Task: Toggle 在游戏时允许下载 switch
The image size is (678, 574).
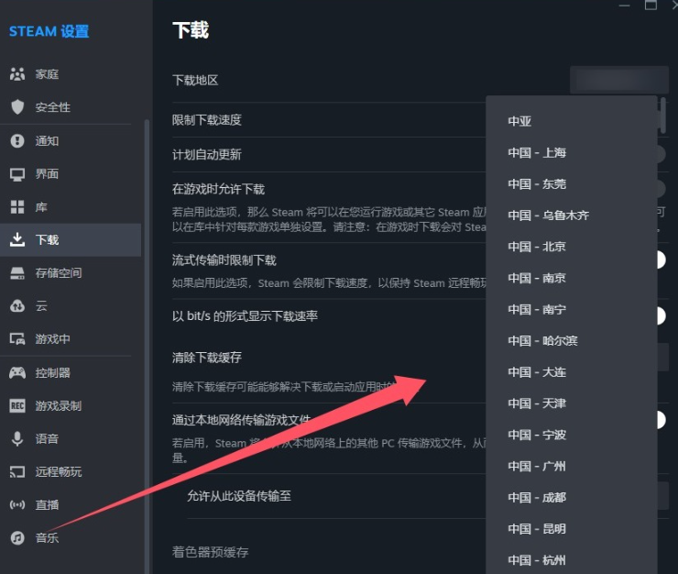Action: point(661,189)
